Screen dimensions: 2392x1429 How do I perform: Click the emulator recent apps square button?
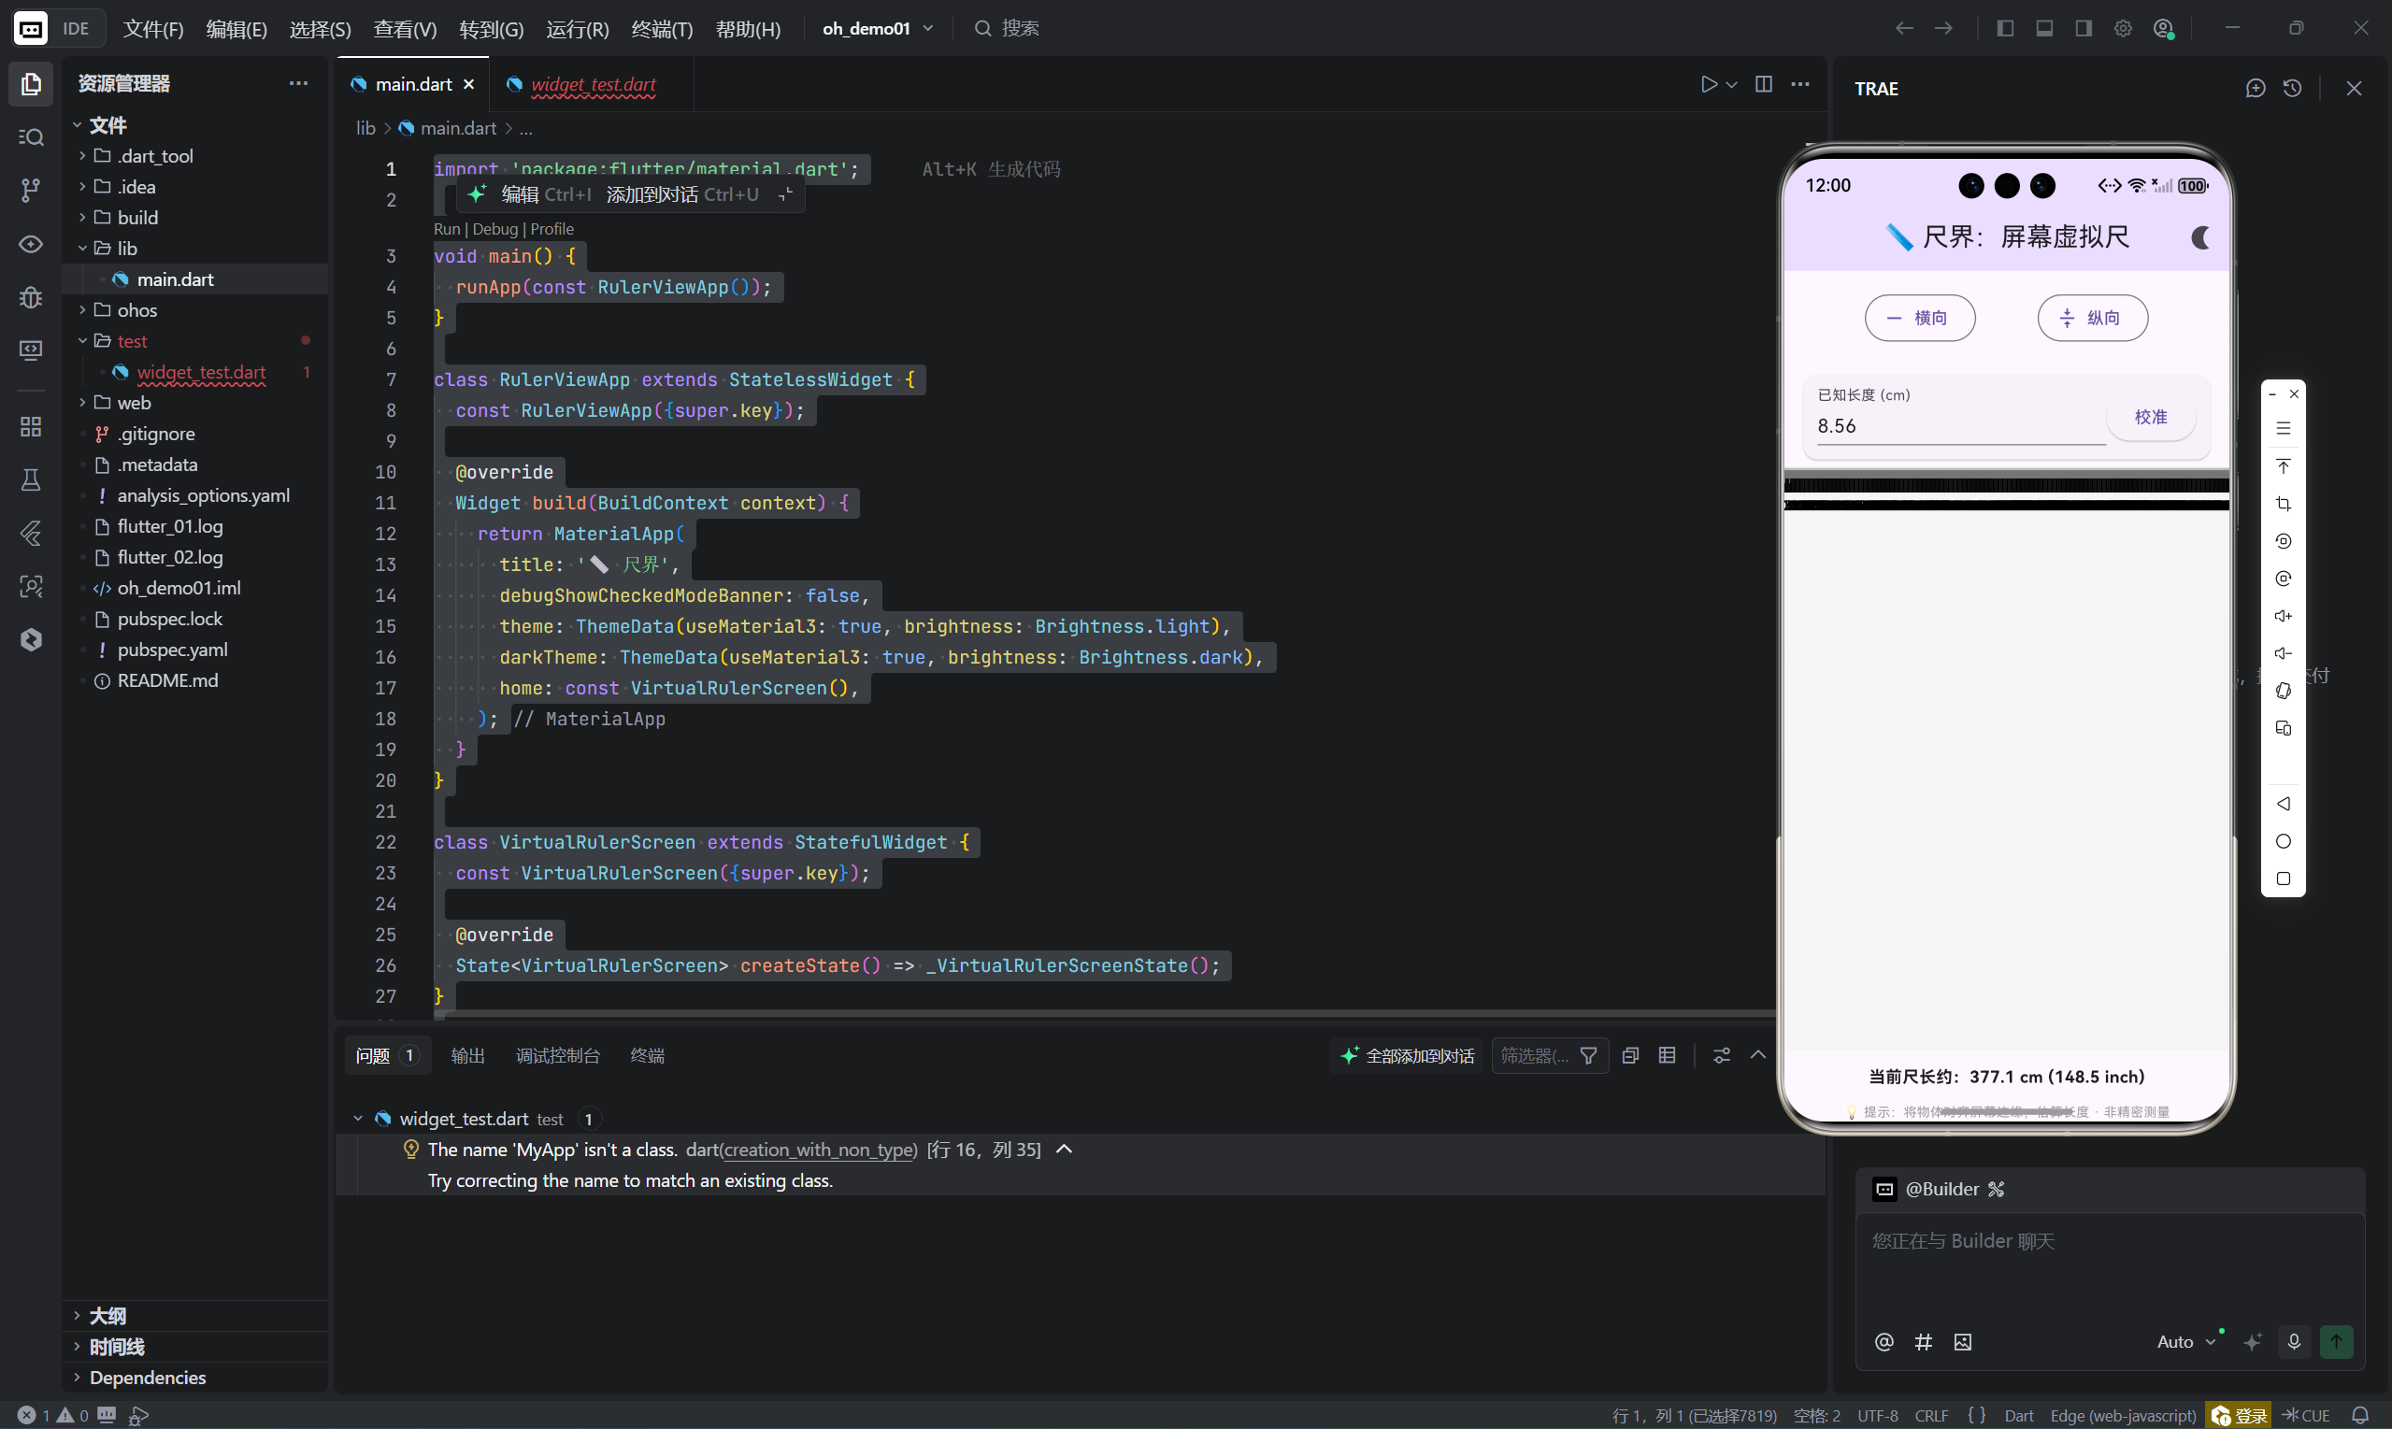(x=2284, y=879)
